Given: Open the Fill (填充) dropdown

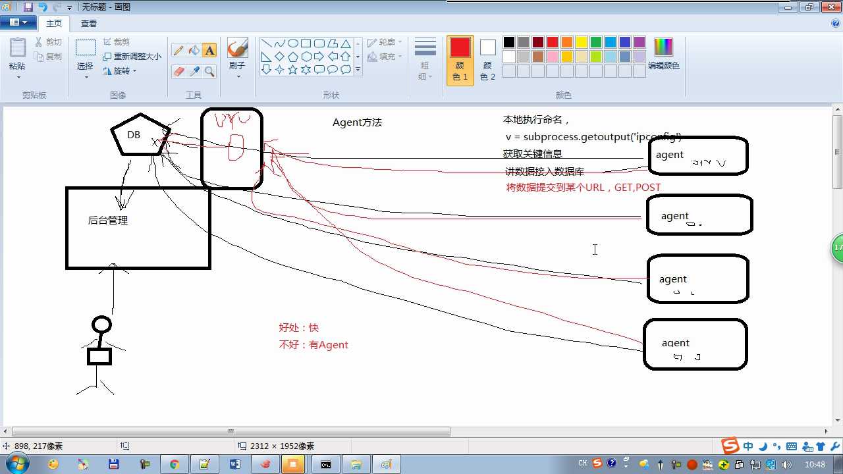Looking at the screenshot, I should (x=385, y=57).
